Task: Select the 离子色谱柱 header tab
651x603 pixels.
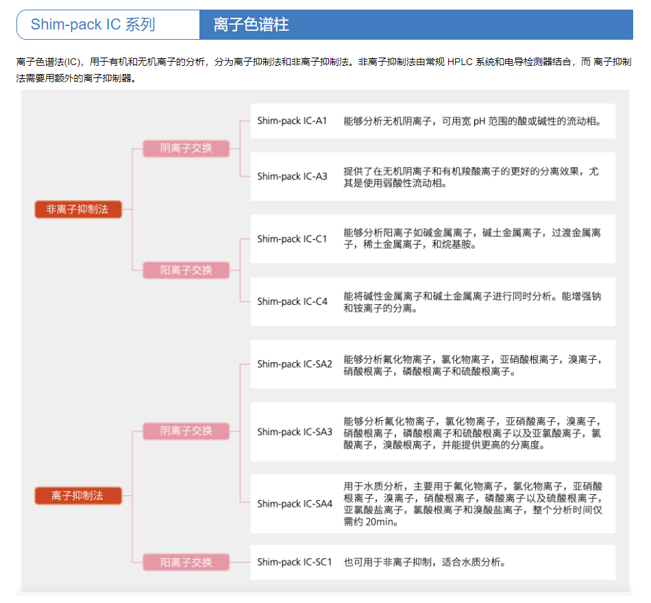Action: pyautogui.click(x=251, y=25)
